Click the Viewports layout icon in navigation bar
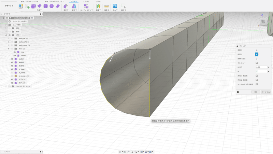Image resolution: width=273 pixels, height=154 pixels. tap(150, 152)
